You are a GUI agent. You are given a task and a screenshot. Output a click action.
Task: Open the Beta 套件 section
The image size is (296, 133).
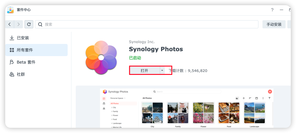point(26,62)
